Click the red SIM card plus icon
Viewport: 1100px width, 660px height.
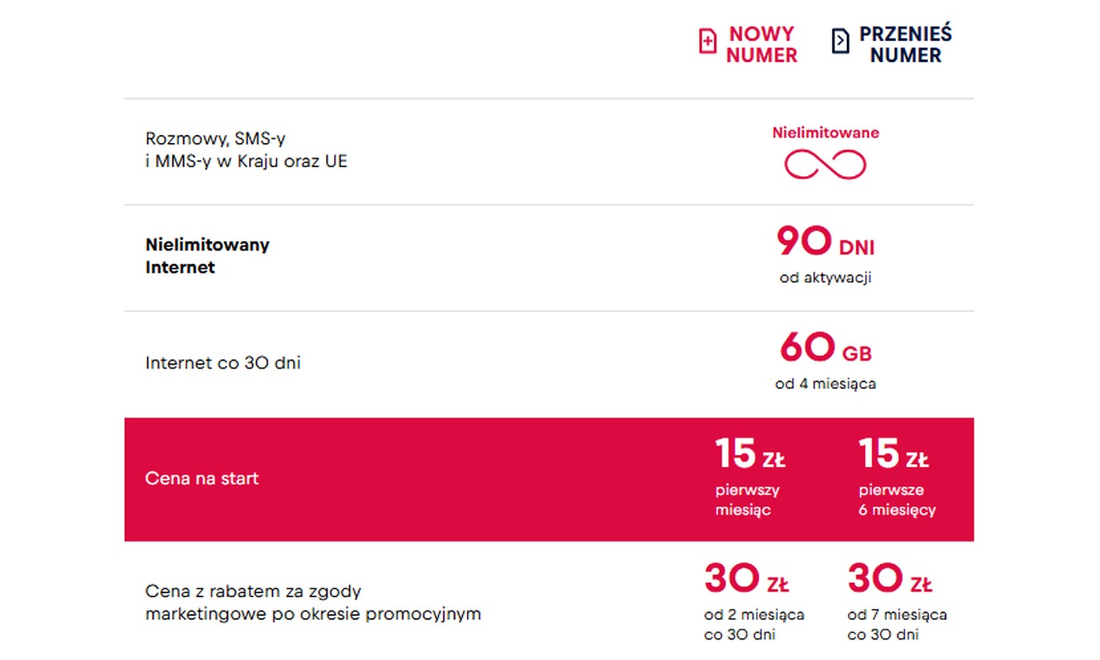pyautogui.click(x=707, y=41)
